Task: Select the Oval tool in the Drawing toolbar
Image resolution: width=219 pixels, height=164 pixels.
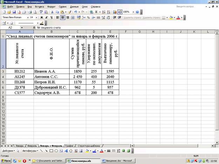Action: pos(56,151)
